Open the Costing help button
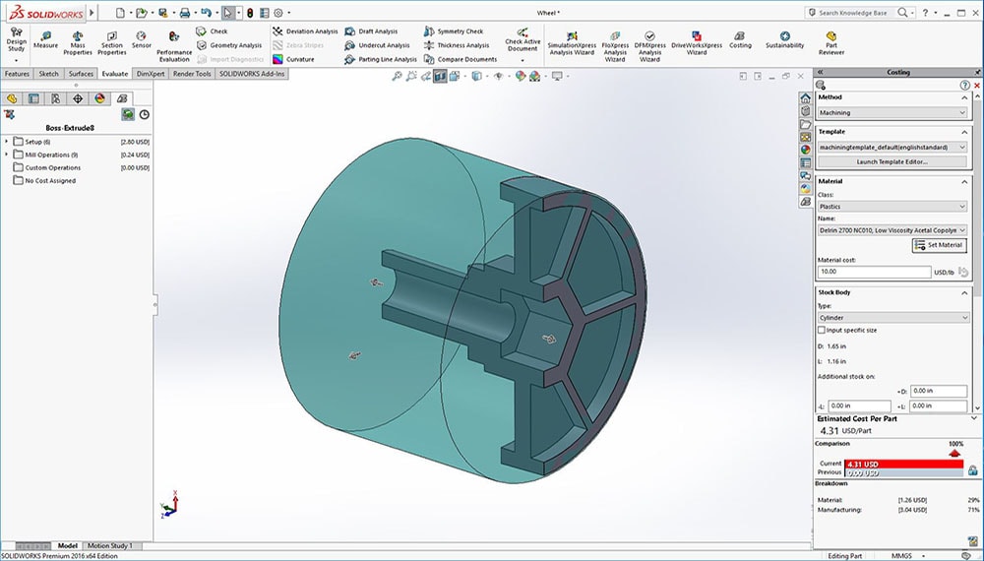984x561 pixels. tap(964, 86)
